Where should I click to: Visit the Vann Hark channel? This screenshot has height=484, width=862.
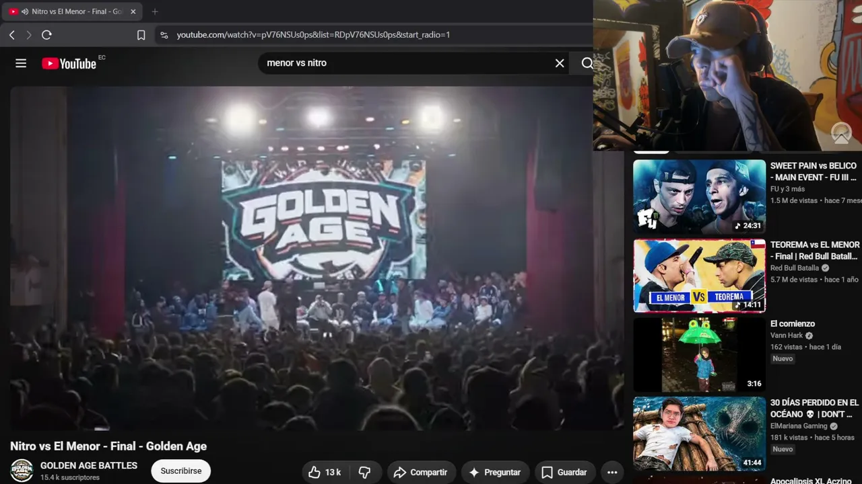[x=787, y=335]
